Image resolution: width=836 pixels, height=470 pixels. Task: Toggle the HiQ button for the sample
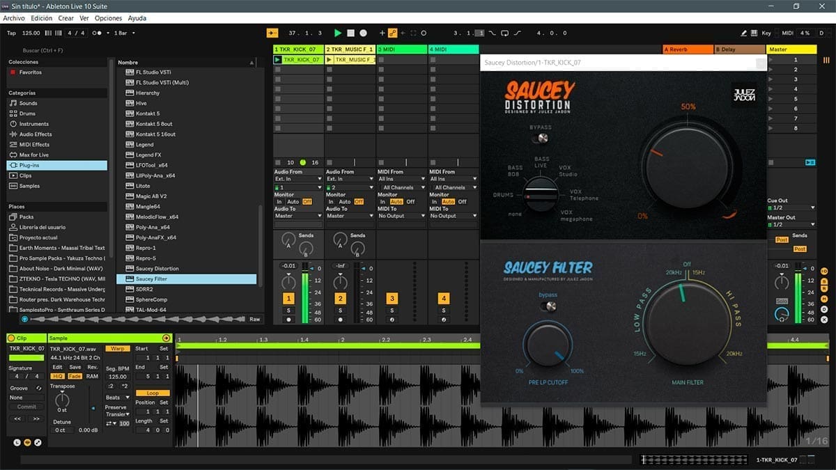tap(57, 376)
